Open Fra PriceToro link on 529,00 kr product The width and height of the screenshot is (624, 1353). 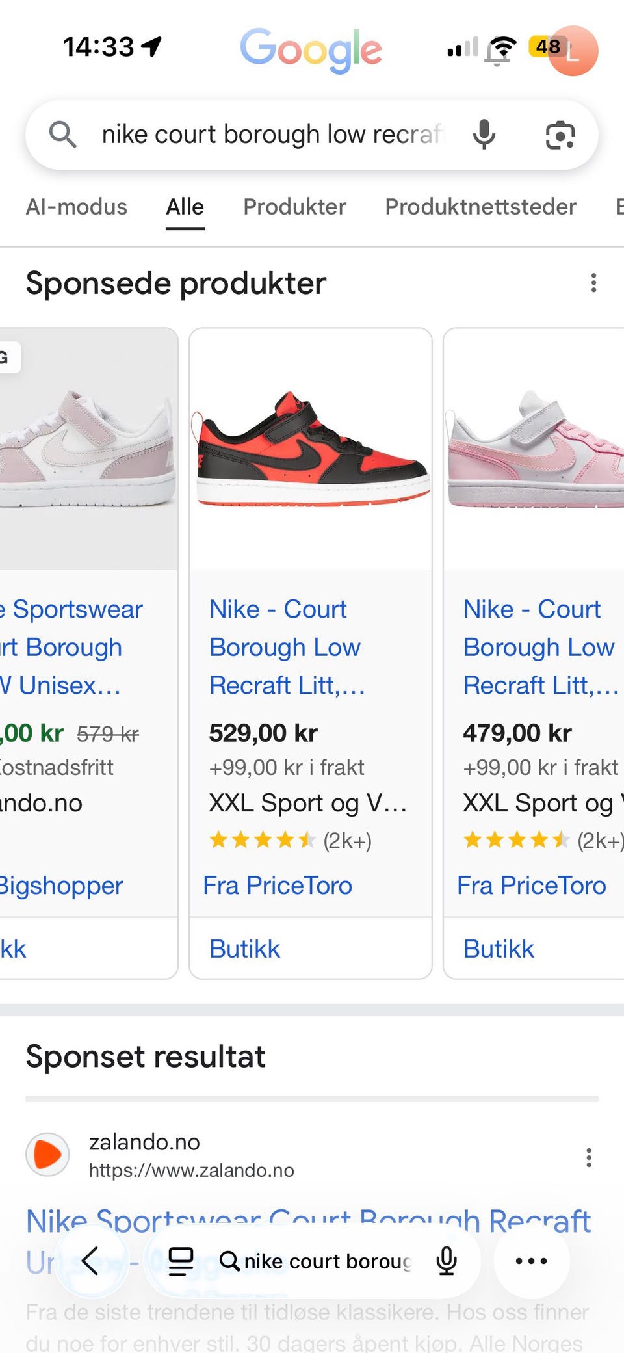(x=278, y=886)
